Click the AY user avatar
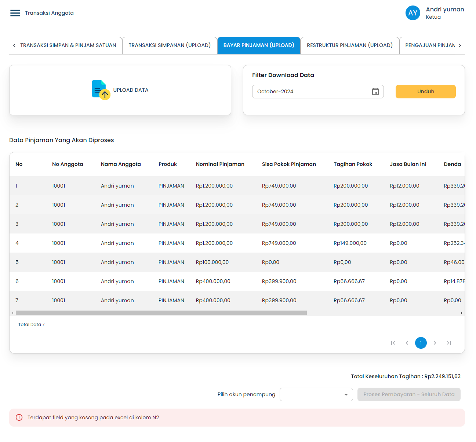 [413, 13]
